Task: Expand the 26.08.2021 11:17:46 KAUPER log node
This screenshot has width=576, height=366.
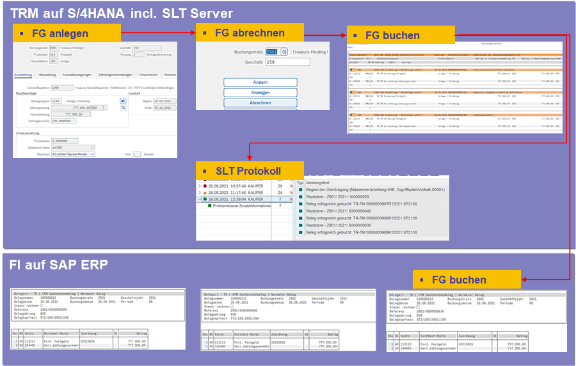Action: [200, 193]
